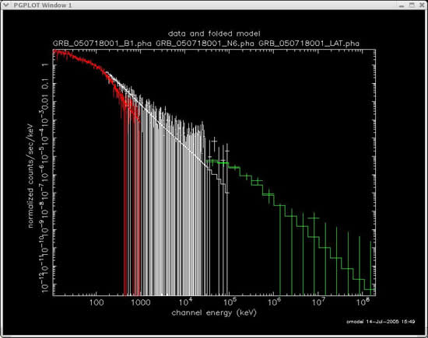This screenshot has width=428, height=338.
Task: Minimize the PGPLOT window
Action: pos(402,5)
